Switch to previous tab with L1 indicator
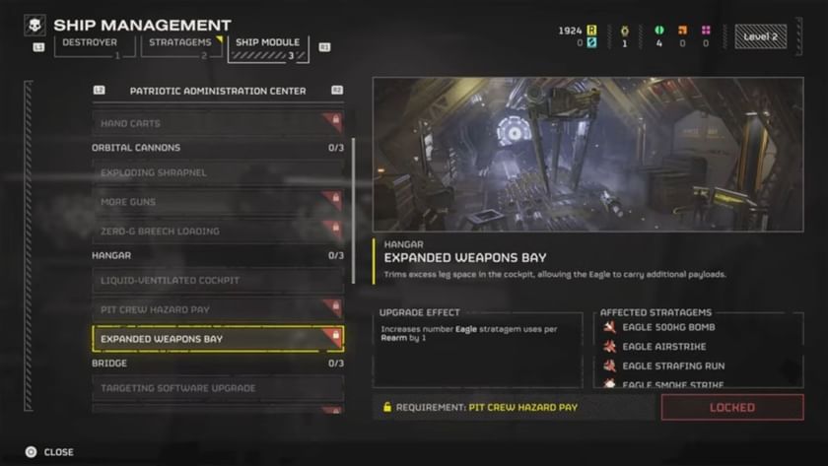This screenshot has width=828, height=466. pyautogui.click(x=38, y=47)
